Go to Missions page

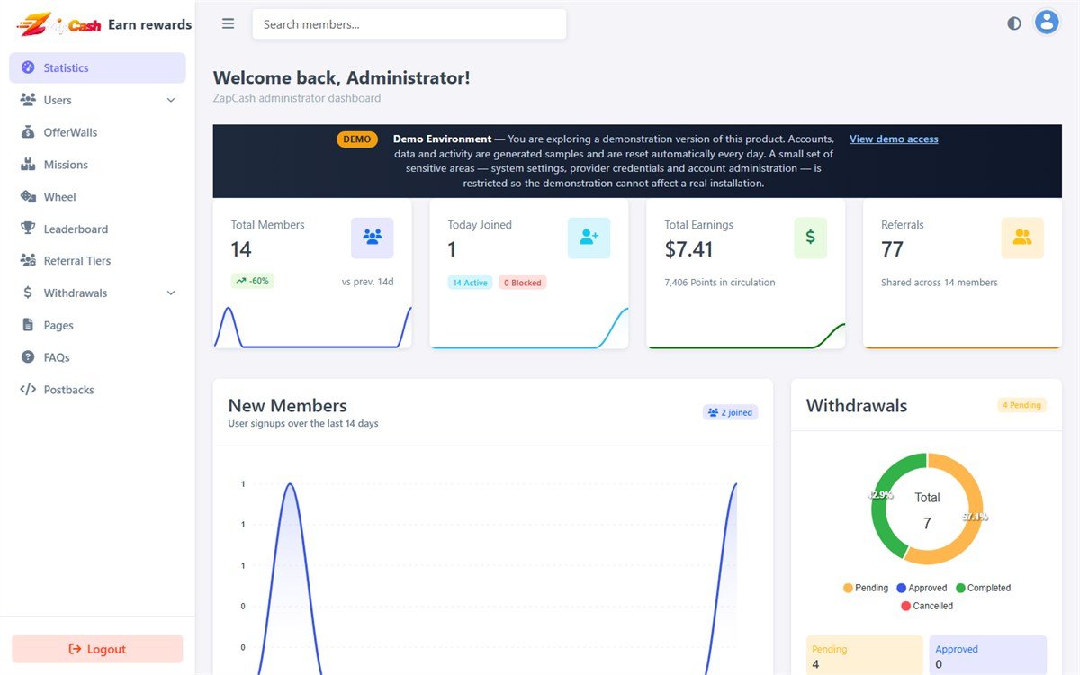point(97,165)
